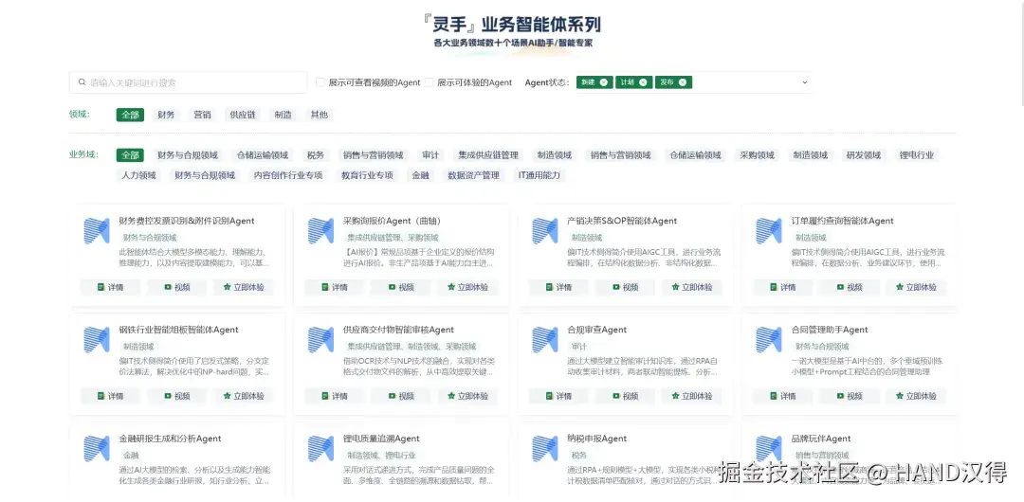Click the 财务费控发票识别&附件识别Agent logo icon
This screenshot has width=1024, height=502.
click(x=97, y=231)
